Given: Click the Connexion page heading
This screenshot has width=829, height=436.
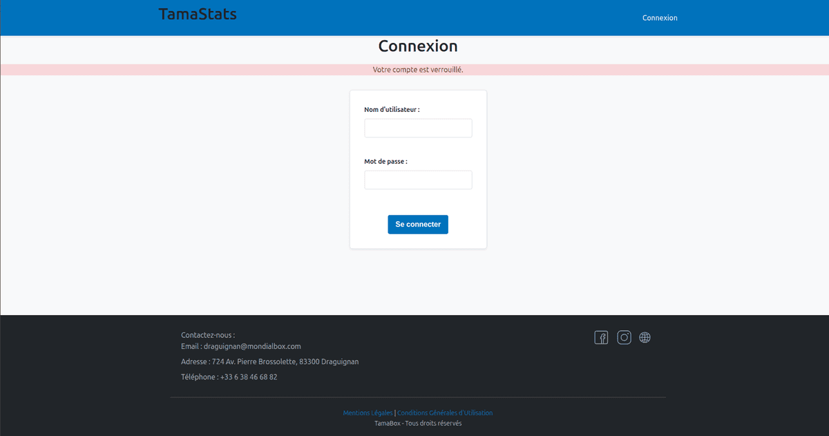Looking at the screenshot, I should pyautogui.click(x=417, y=46).
